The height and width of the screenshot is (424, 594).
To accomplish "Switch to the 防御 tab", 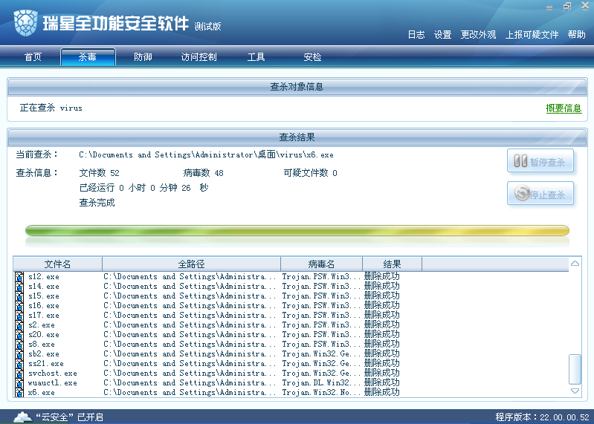I will 143,56.
